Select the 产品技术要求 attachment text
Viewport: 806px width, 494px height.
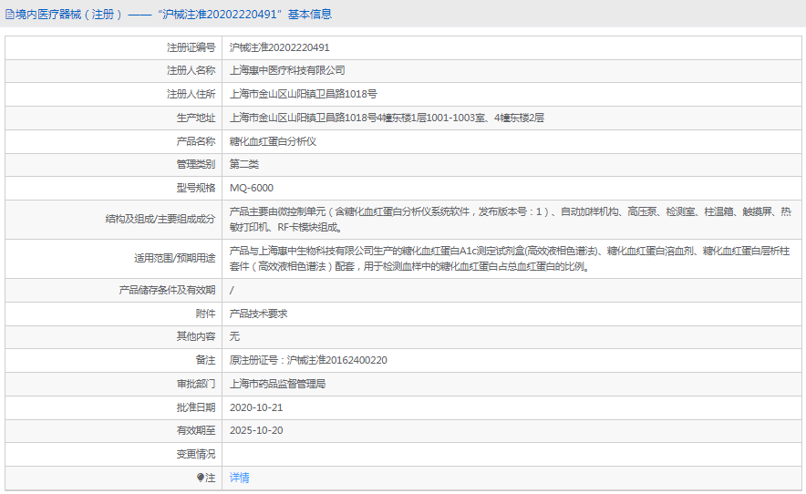pyautogui.click(x=259, y=314)
